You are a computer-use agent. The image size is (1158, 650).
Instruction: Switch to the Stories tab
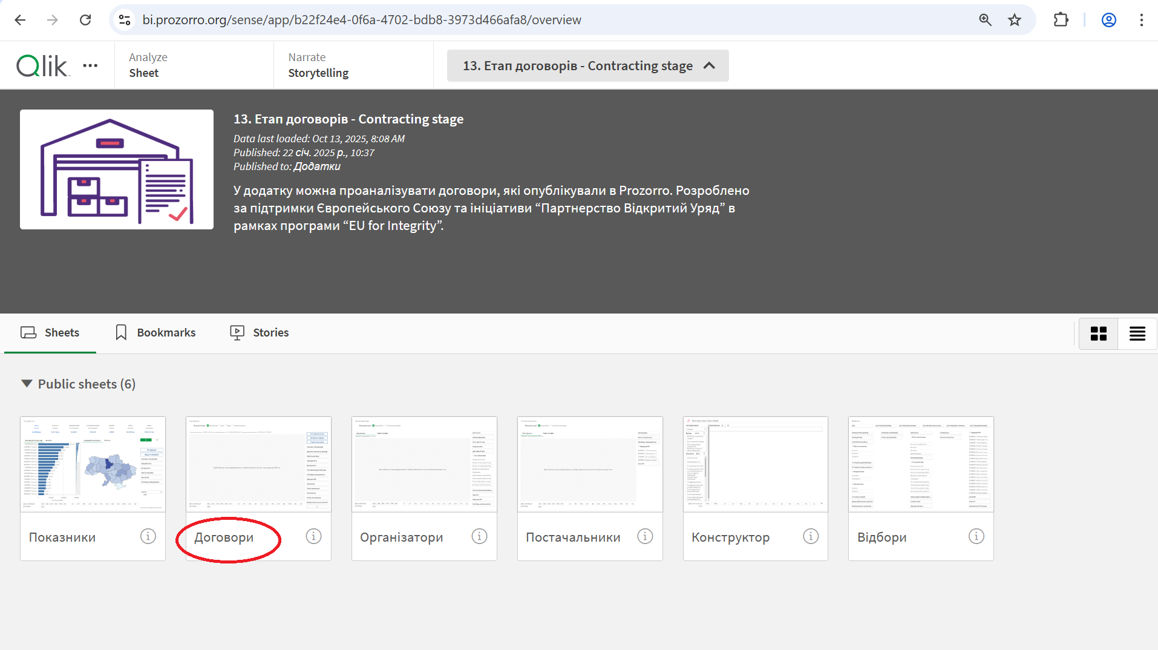tap(260, 332)
